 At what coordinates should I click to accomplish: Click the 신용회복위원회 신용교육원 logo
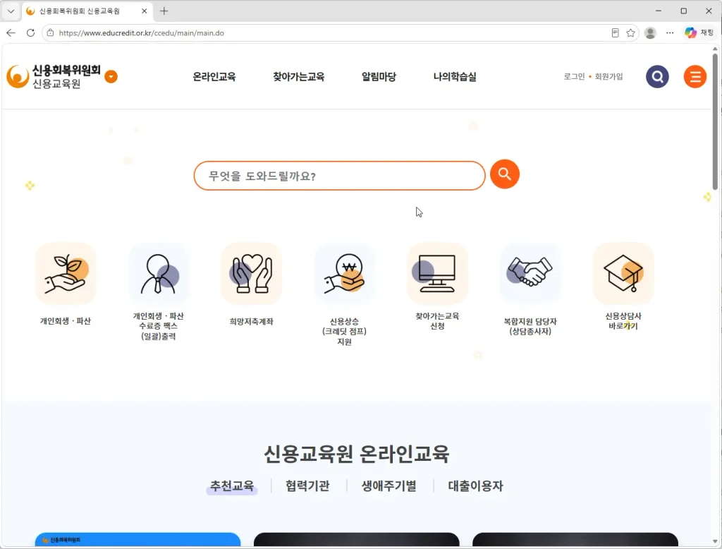coord(54,76)
